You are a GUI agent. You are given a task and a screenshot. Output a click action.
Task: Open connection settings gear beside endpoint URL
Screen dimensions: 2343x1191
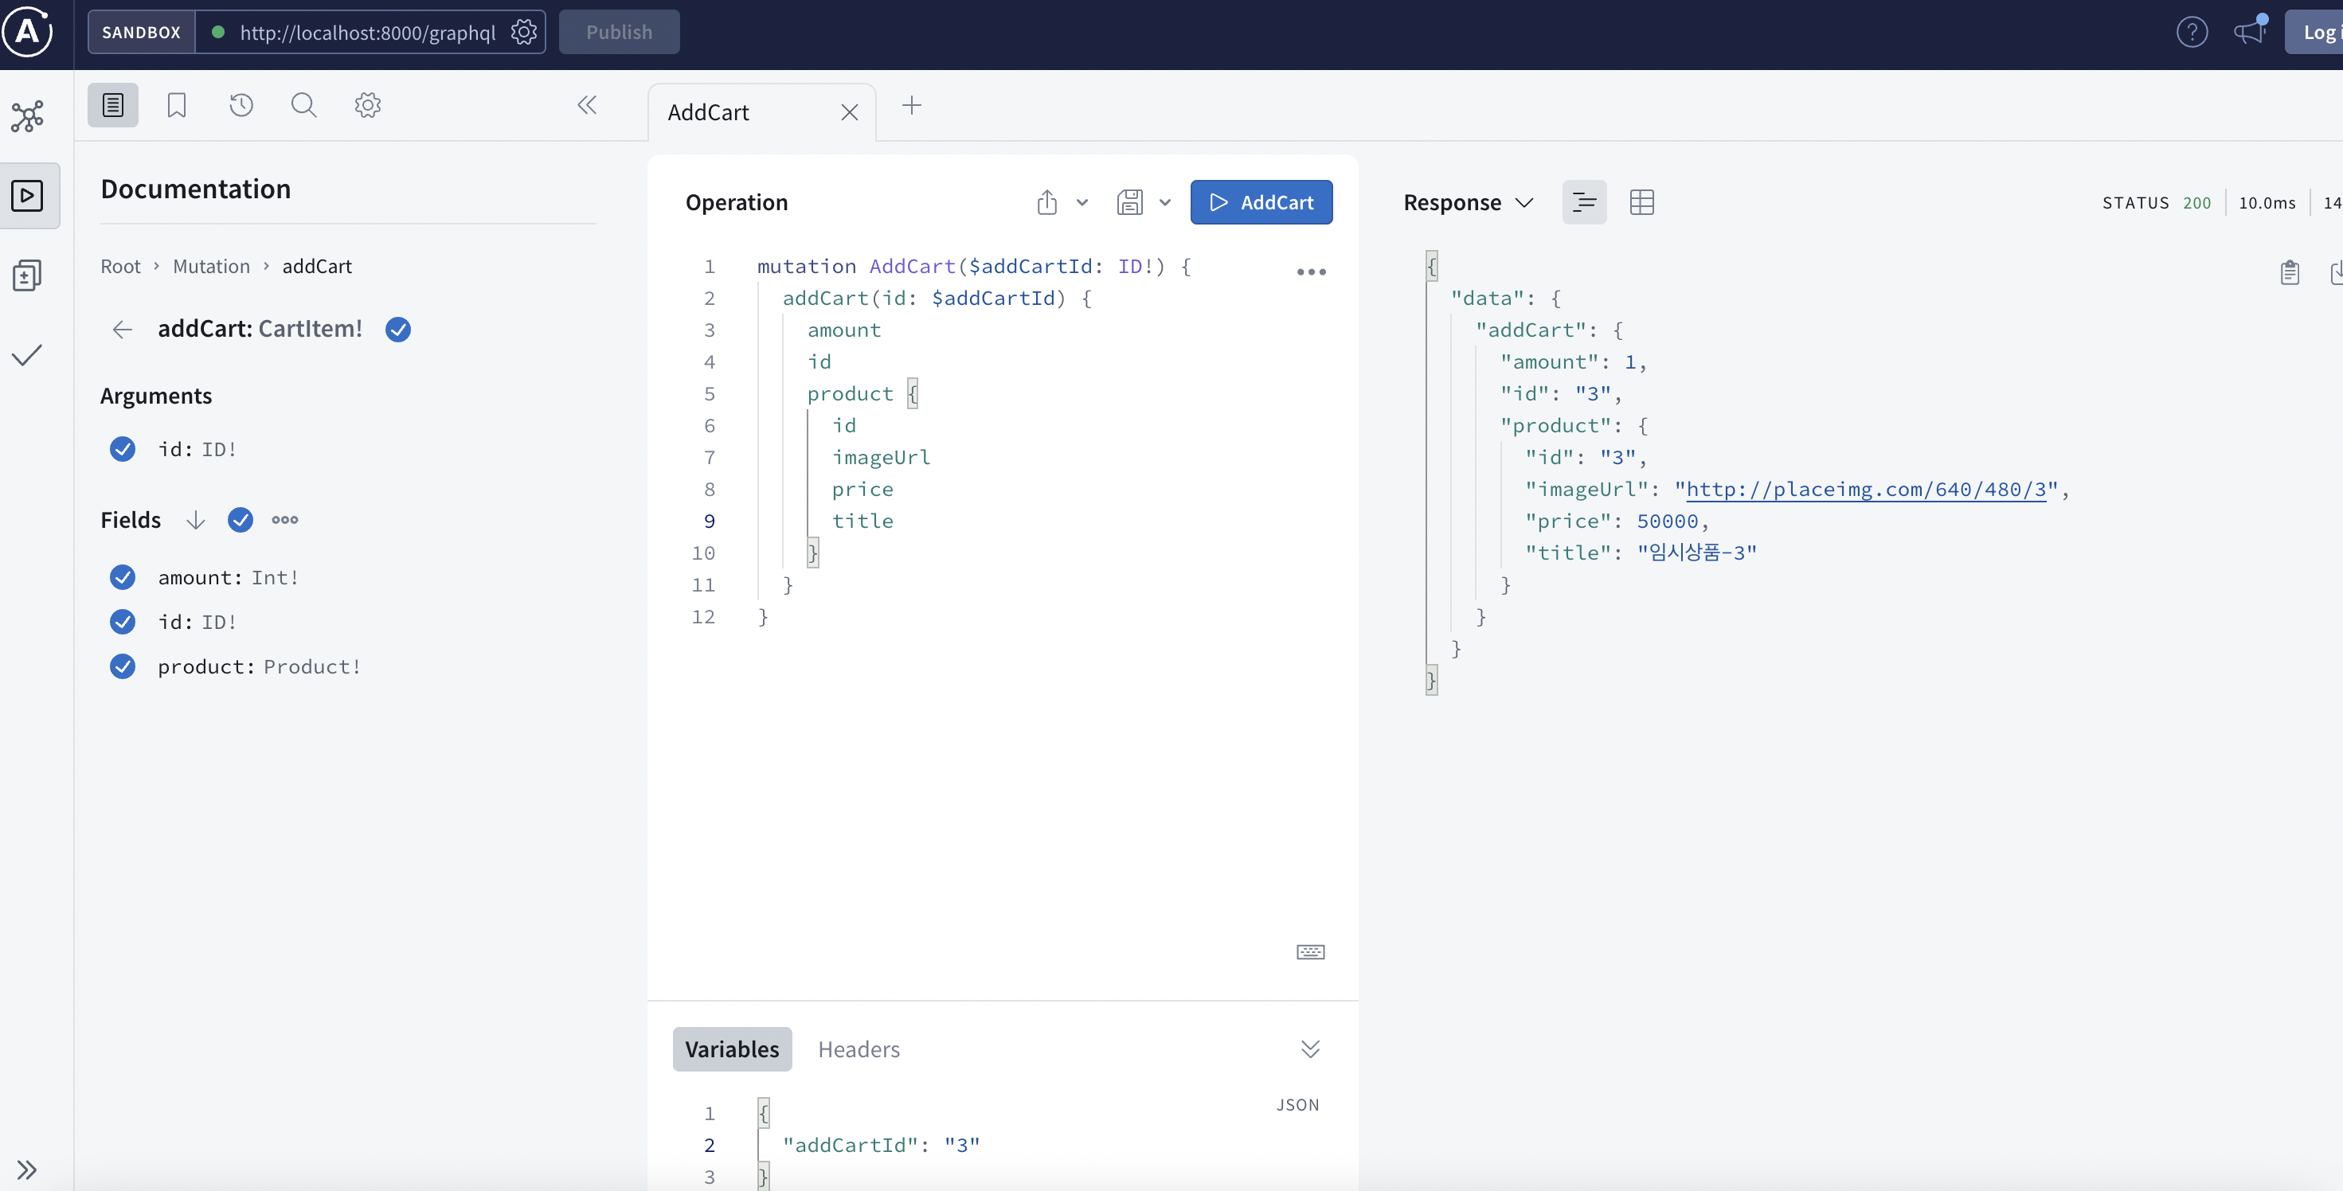[523, 33]
